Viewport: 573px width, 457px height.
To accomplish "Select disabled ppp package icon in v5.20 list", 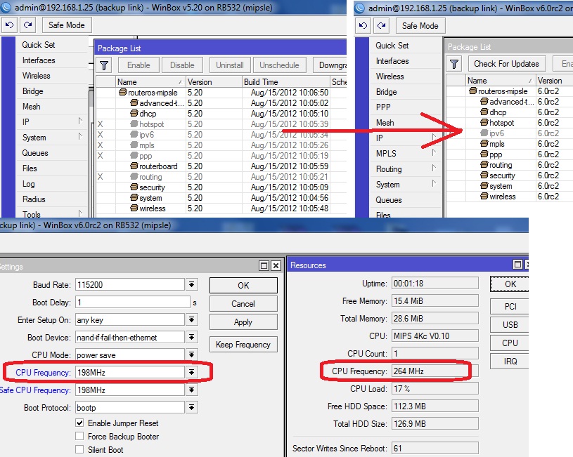I will click(x=134, y=156).
